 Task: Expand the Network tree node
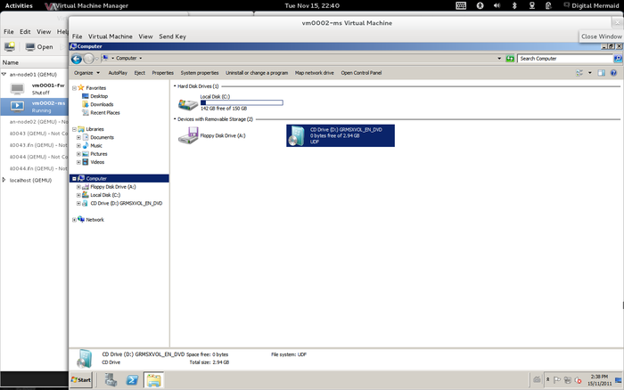click(74, 220)
